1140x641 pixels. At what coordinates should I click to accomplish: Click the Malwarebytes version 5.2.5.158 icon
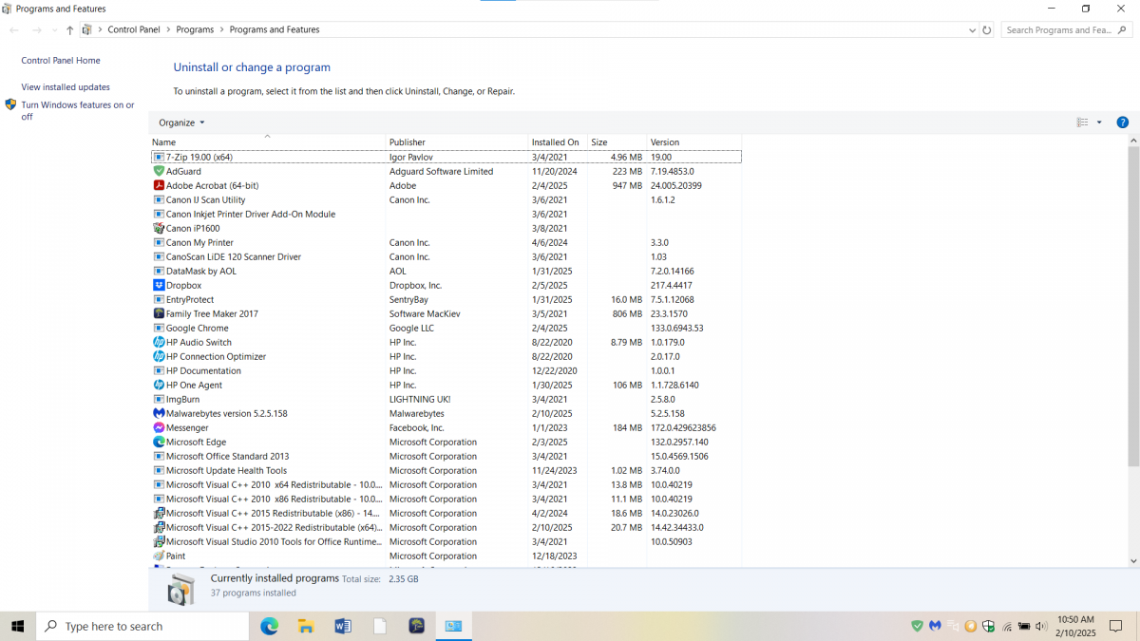(x=159, y=413)
